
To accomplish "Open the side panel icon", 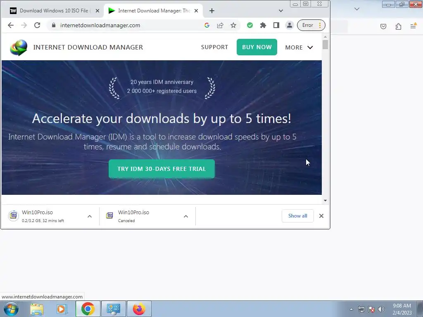I will [276, 25].
